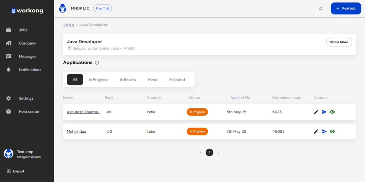Switch to the In Progress tab

[98, 80]
